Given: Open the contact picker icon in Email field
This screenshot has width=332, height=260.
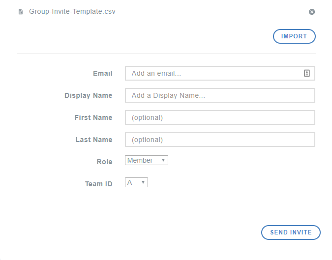Looking at the screenshot, I should (307, 73).
